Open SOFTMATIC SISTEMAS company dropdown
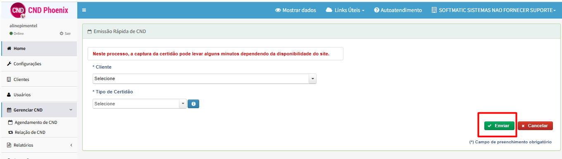 click(493, 10)
